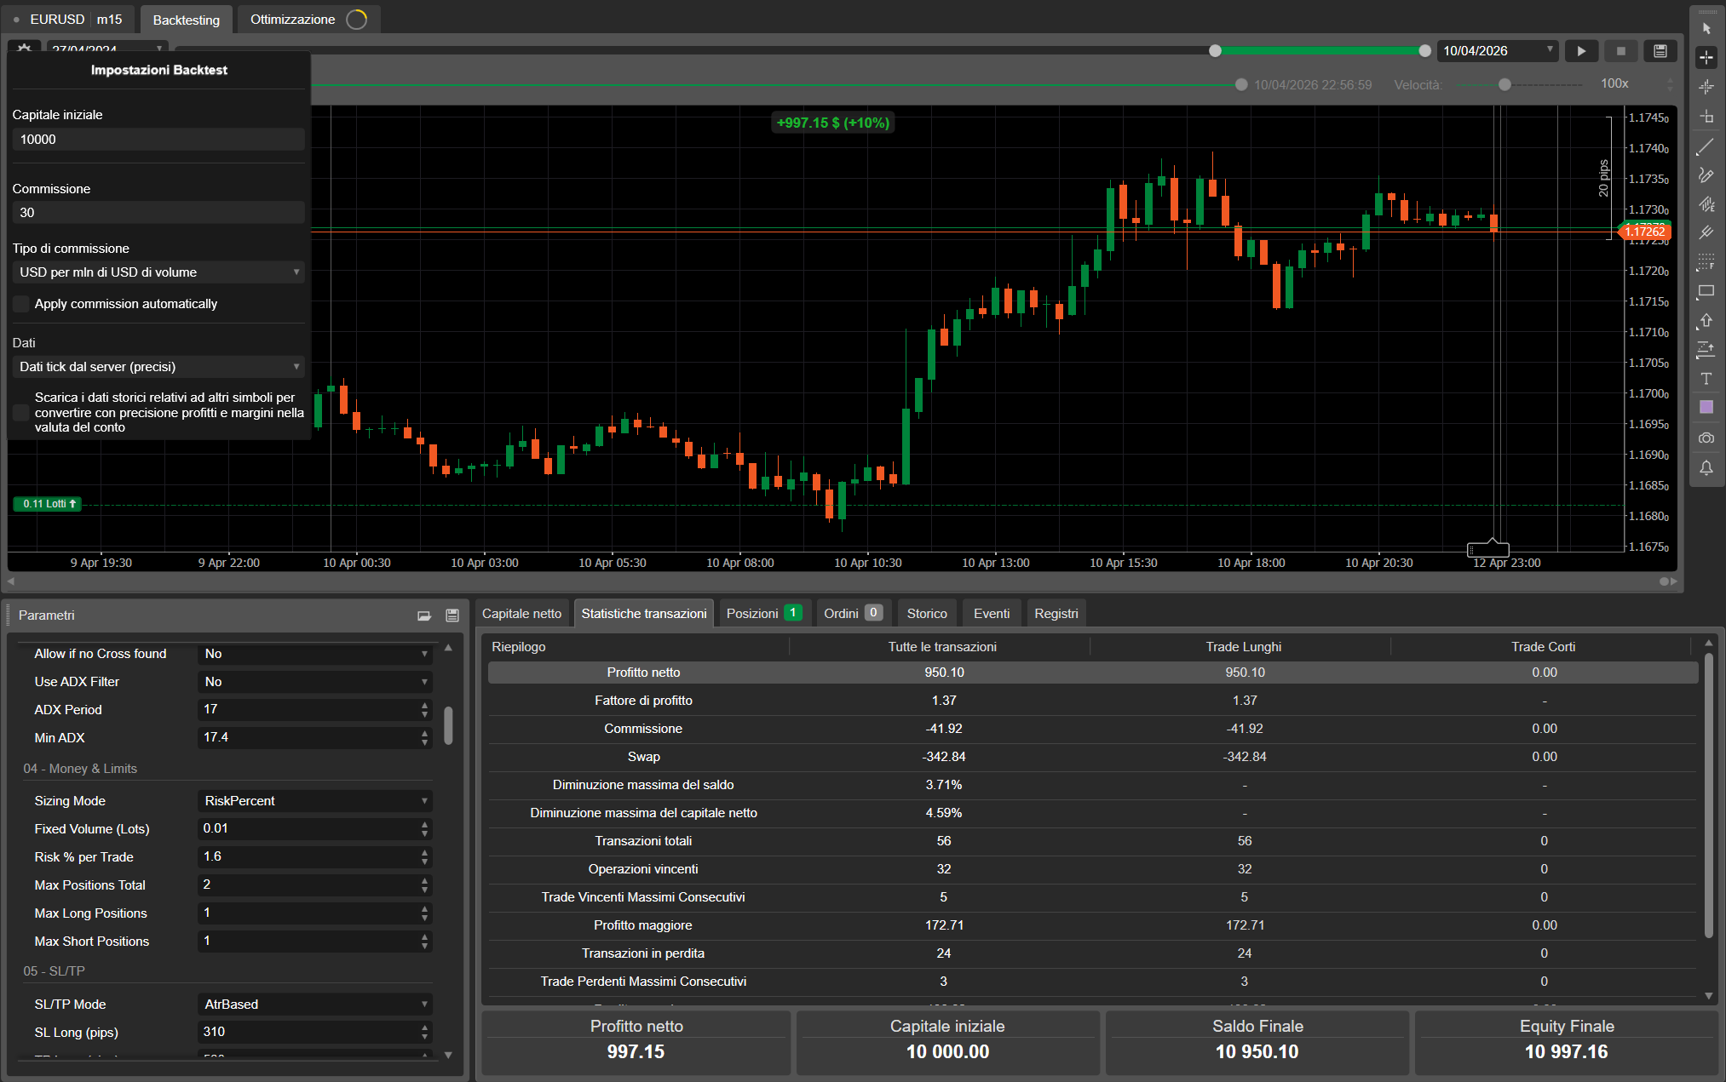Open price alerts via the bell icon

click(1706, 467)
